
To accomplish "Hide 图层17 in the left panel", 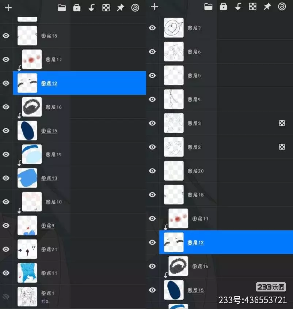I will pos(6,59).
